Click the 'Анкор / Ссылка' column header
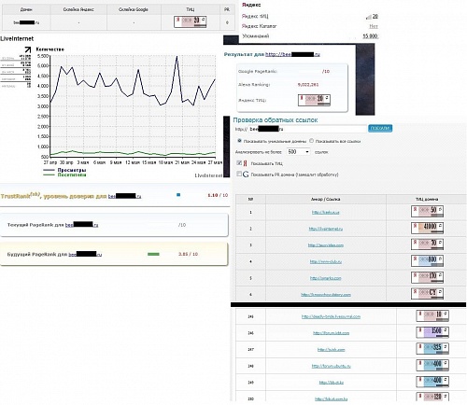467x405 pixels. 326,199
